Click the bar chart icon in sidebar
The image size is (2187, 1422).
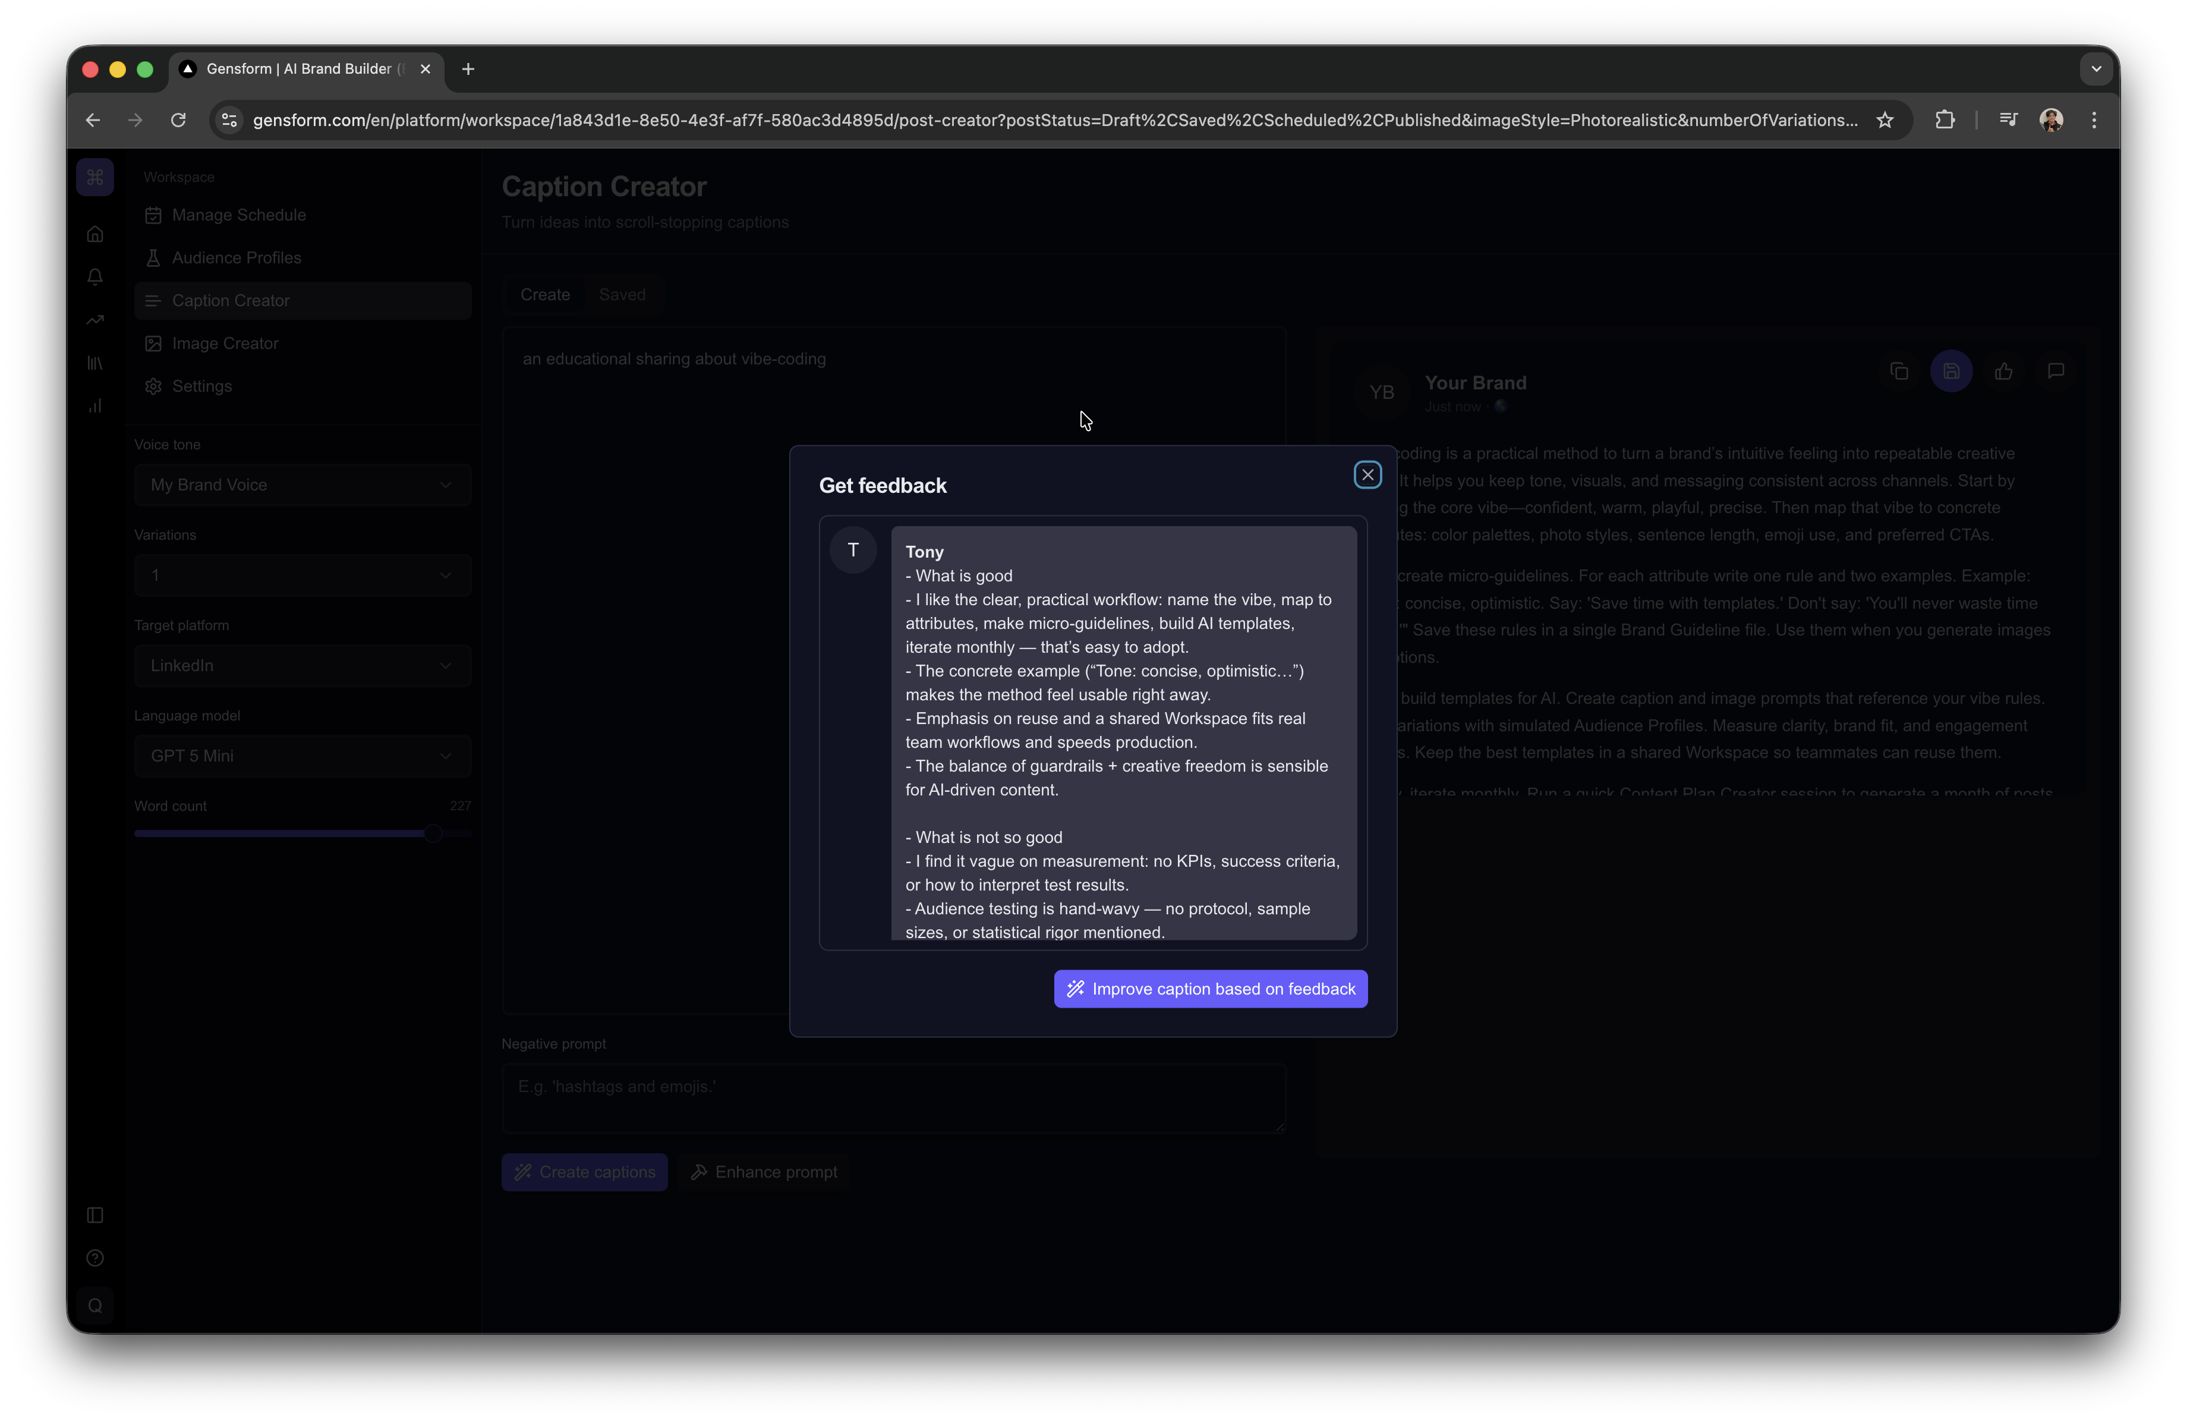click(x=94, y=405)
